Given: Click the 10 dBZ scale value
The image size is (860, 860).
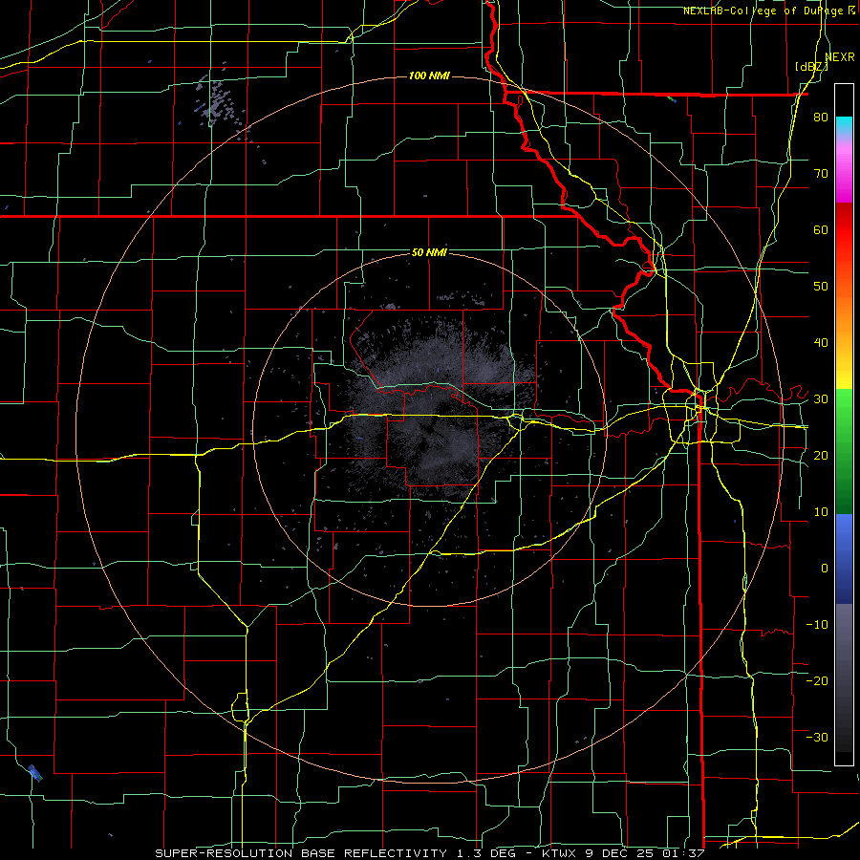Looking at the screenshot, I should tap(821, 512).
